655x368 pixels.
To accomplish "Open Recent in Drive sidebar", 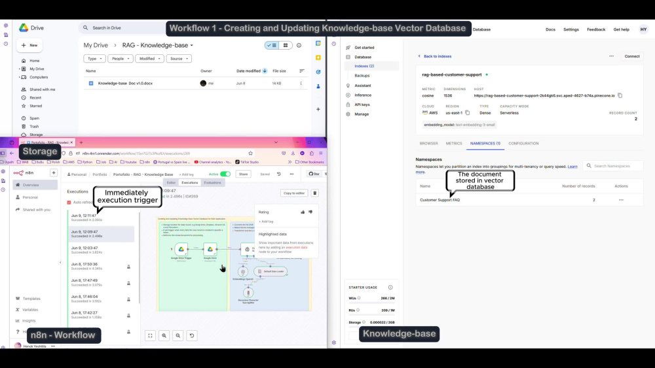I will [35, 98].
